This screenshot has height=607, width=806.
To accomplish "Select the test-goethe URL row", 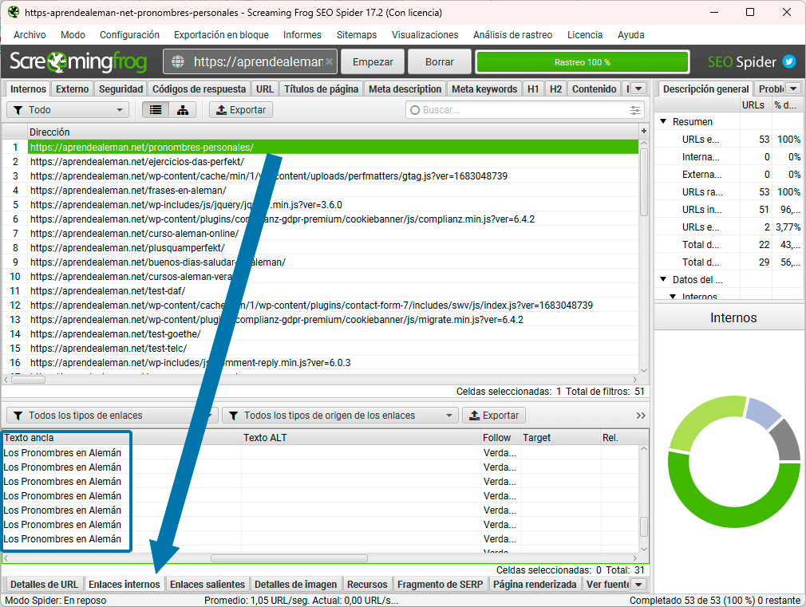I will click(x=333, y=334).
